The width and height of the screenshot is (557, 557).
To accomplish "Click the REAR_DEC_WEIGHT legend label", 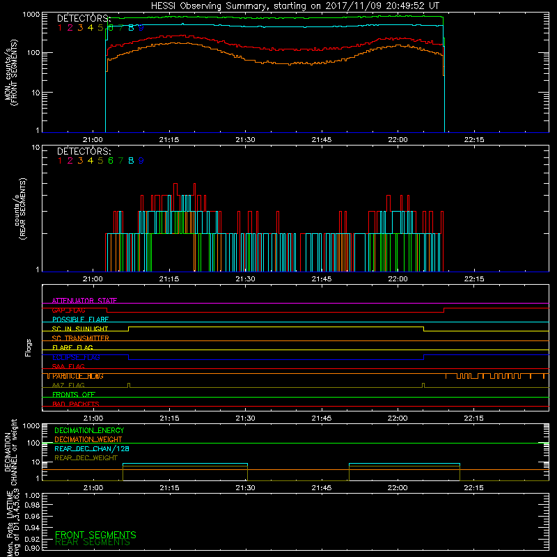I will point(86,458).
